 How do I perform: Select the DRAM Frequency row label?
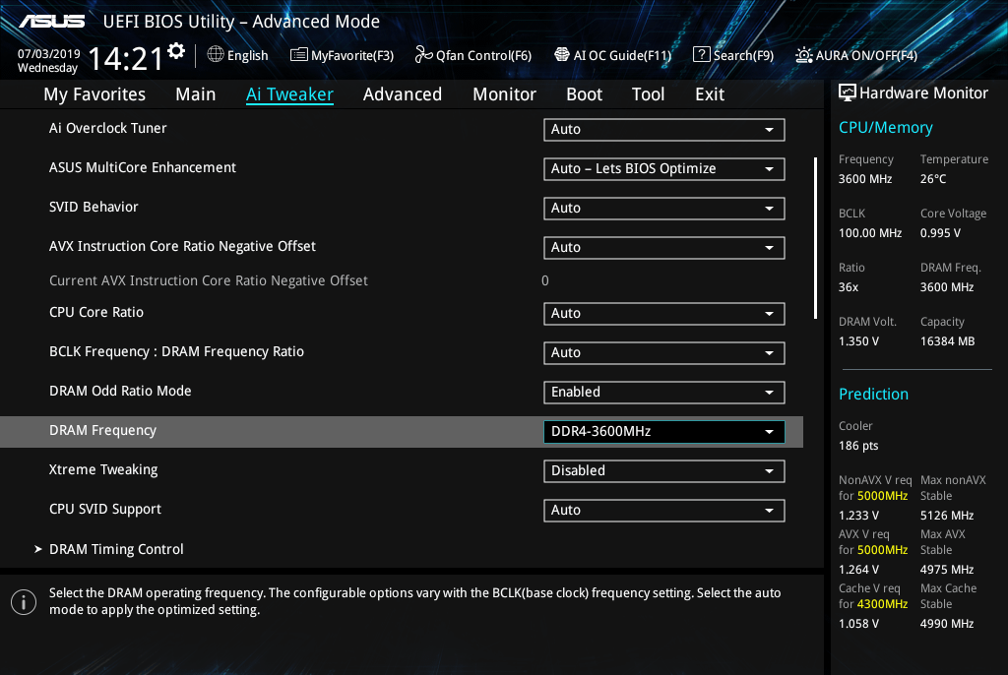[x=102, y=430]
